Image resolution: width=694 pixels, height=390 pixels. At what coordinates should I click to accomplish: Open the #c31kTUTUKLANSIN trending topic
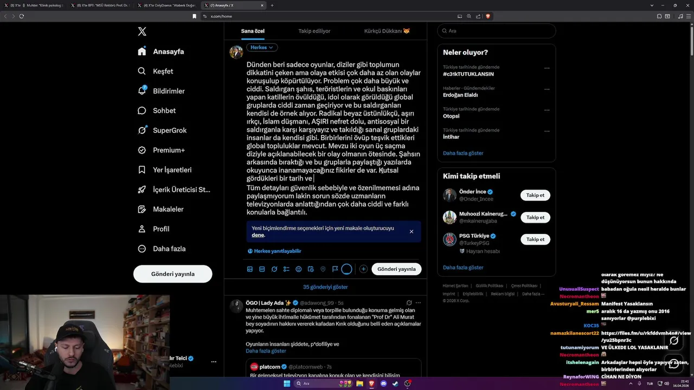(x=468, y=74)
